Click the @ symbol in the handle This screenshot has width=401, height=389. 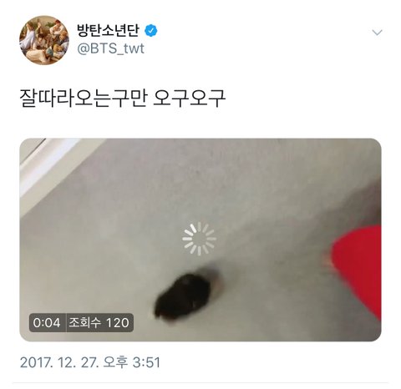pos(83,49)
